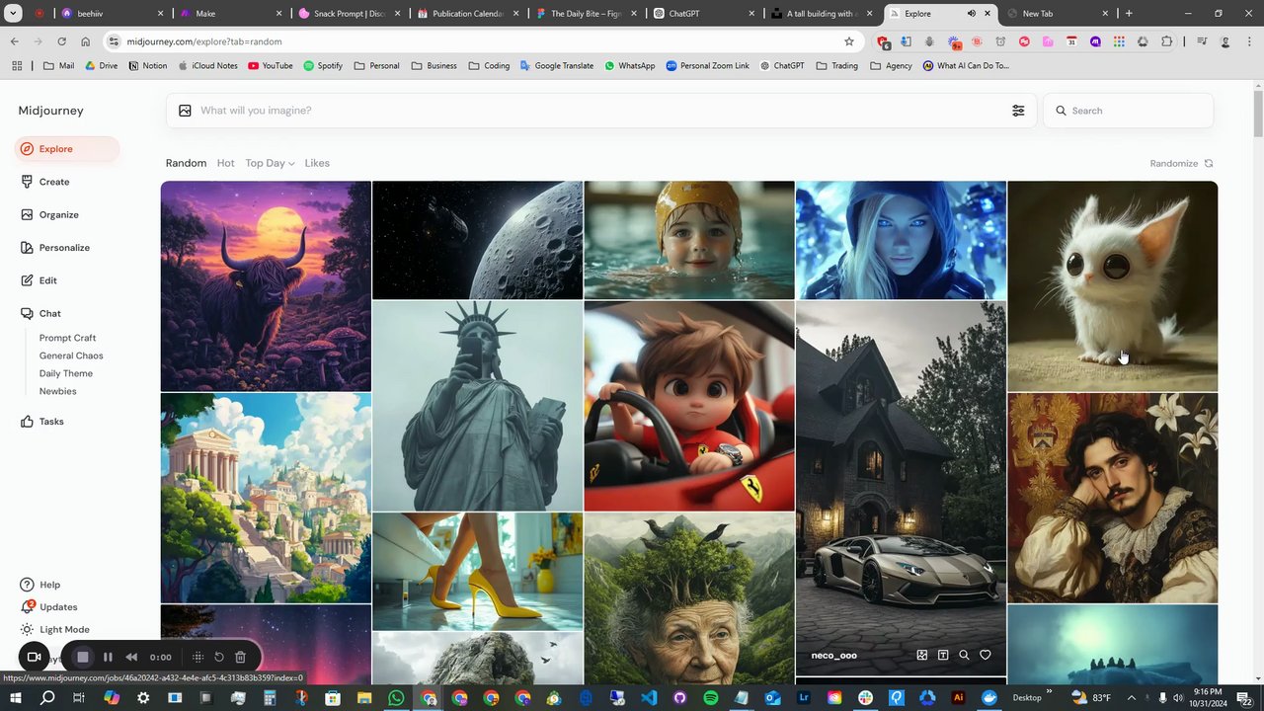
Task: Click the use-prompt text icon on Lamborghini image
Action: 943,655
